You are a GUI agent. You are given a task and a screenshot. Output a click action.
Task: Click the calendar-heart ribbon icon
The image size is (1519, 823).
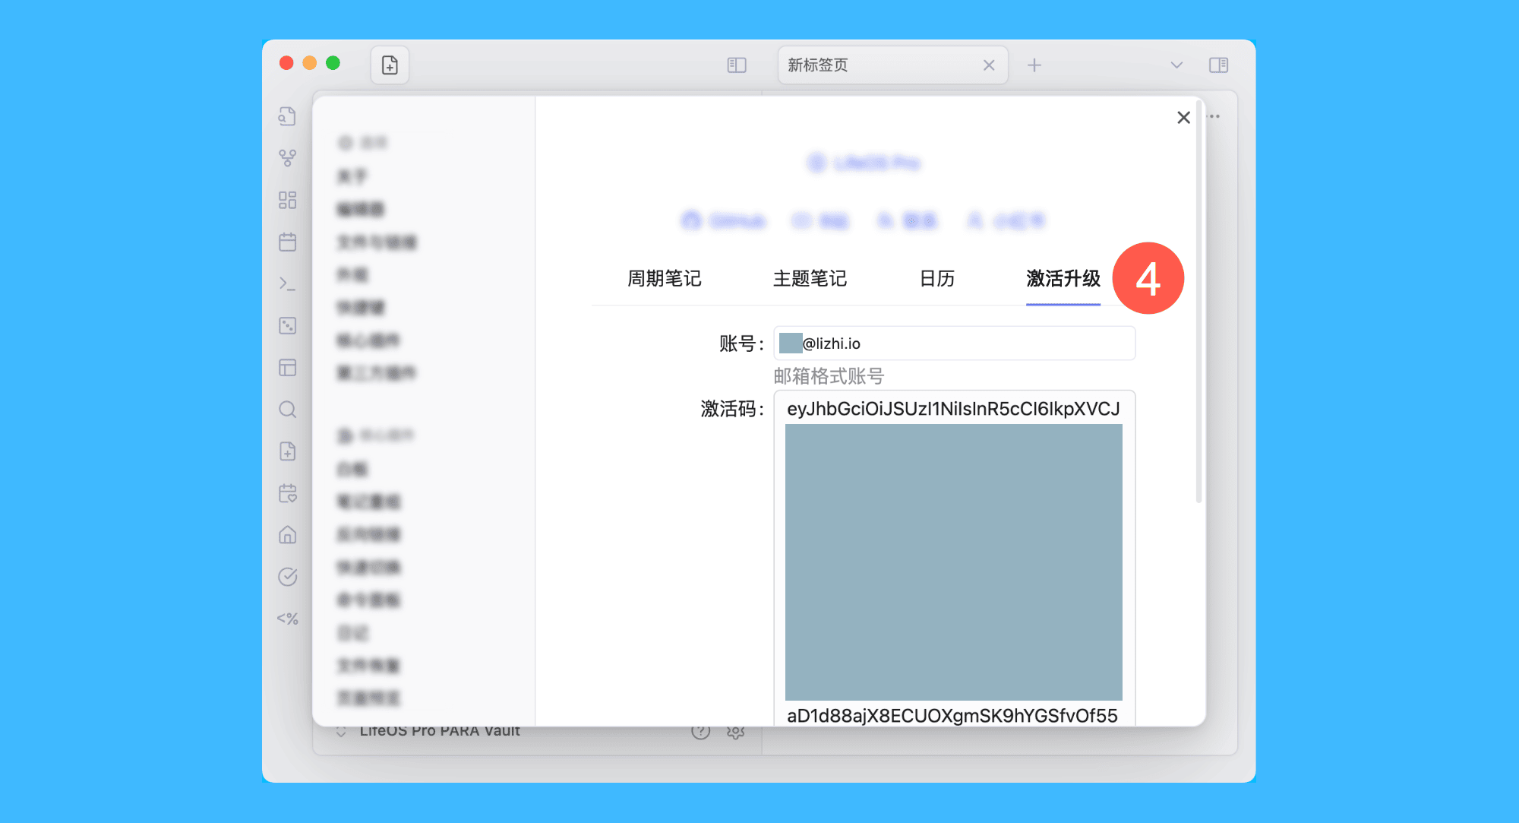(x=287, y=493)
